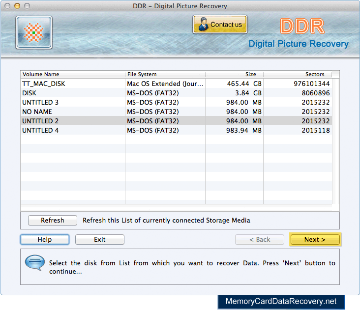Go back with the < Back button
The height and width of the screenshot is (310, 360).
click(x=260, y=239)
